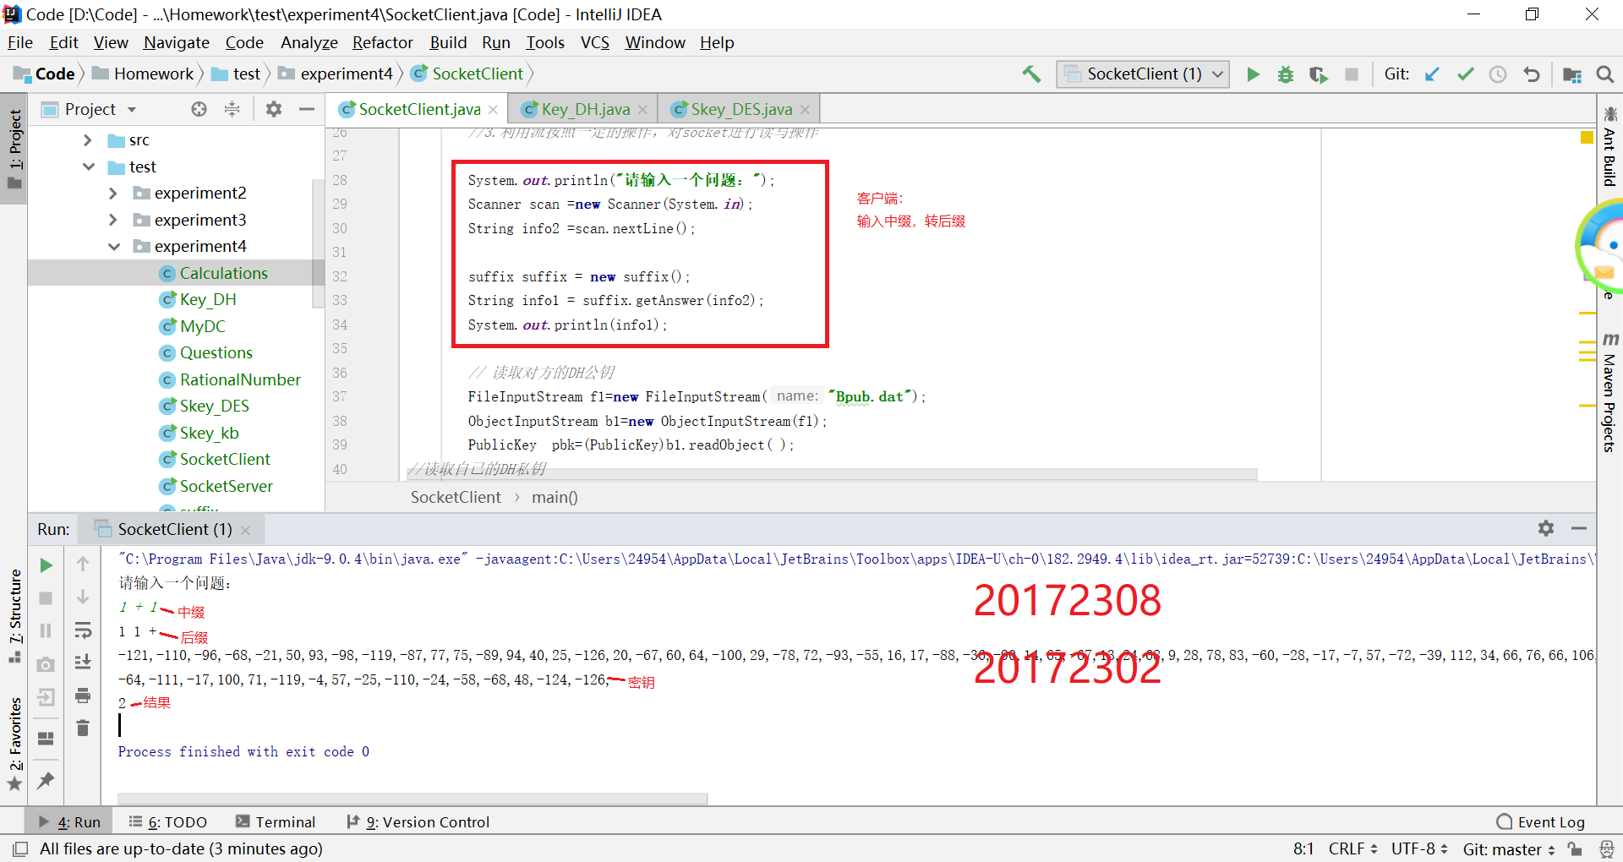Run with coverage icon in toolbar

click(x=1318, y=74)
